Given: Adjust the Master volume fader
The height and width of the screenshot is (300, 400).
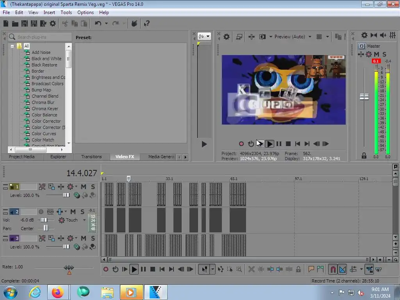Looking at the screenshot, I should [x=364, y=97].
